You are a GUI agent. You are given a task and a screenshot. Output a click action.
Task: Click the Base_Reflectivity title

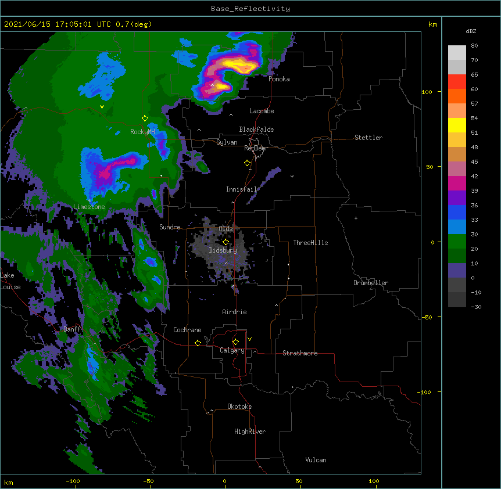[250, 9]
